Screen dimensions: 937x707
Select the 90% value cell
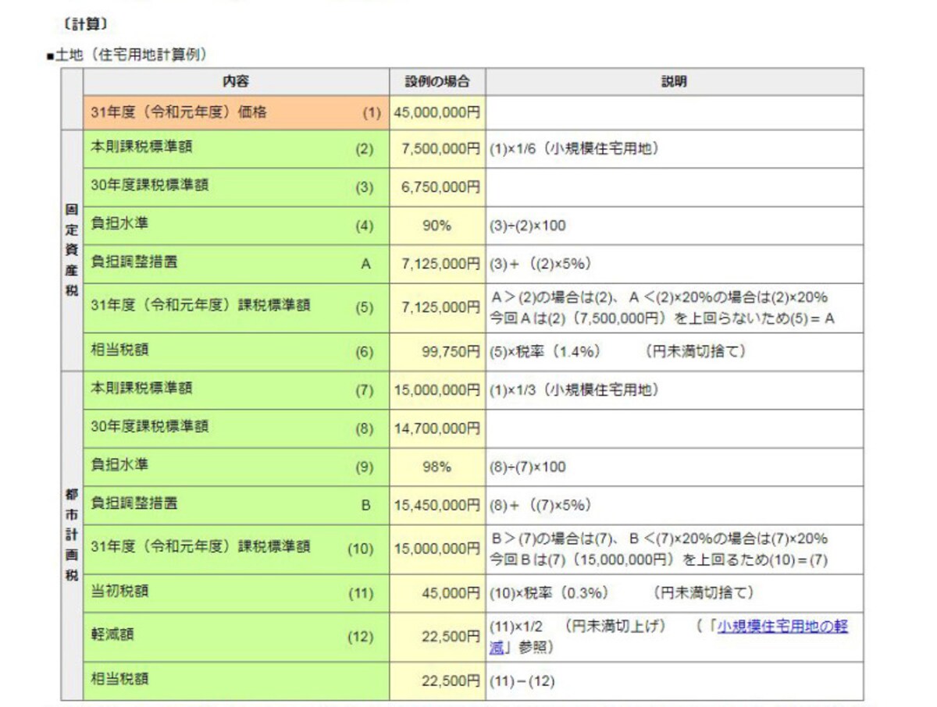point(437,226)
